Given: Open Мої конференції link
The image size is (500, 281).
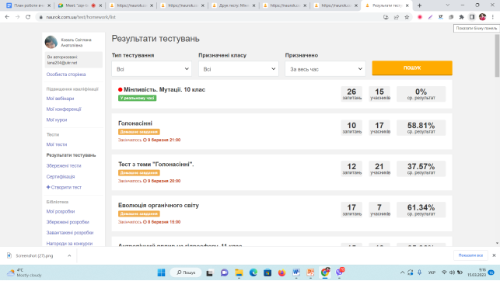Looking at the screenshot, I should click(x=64, y=109).
